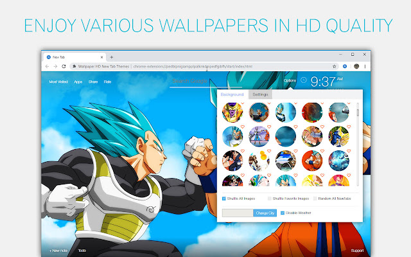Click the puzzle-piece extension icon in address bar

74,66
